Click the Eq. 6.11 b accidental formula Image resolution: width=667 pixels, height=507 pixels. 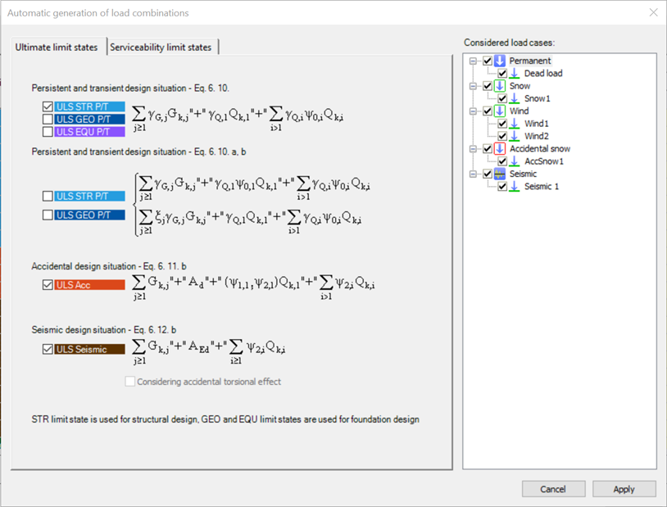253,287
